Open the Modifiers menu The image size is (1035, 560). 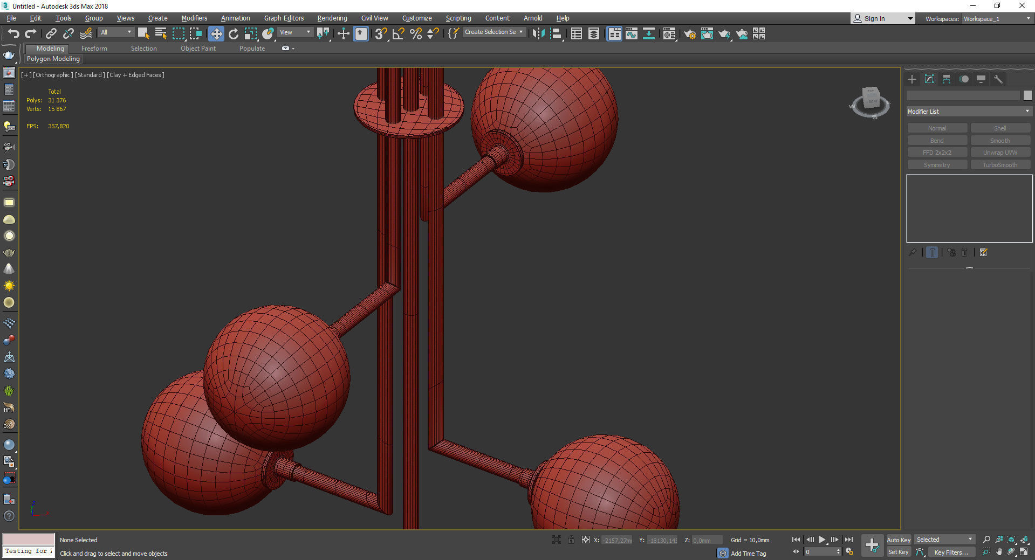point(194,18)
